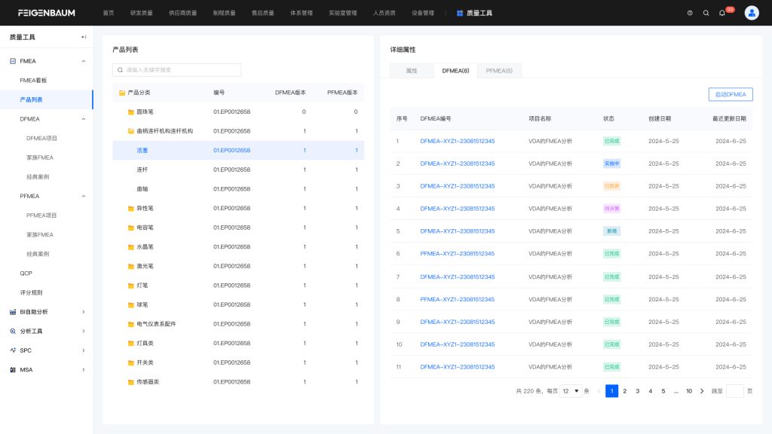The width and height of the screenshot is (772, 434).
Task: Open the notifications bell icon
Action: (x=721, y=14)
